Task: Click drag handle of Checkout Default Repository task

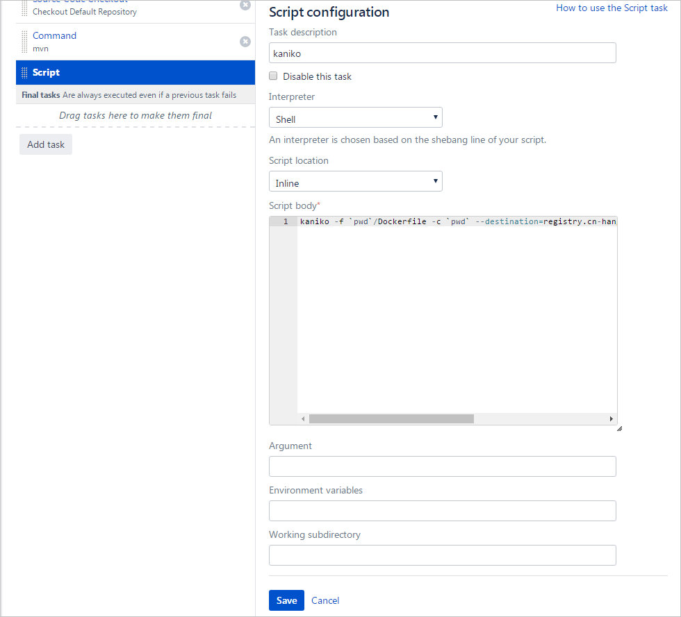Action: [x=24, y=8]
